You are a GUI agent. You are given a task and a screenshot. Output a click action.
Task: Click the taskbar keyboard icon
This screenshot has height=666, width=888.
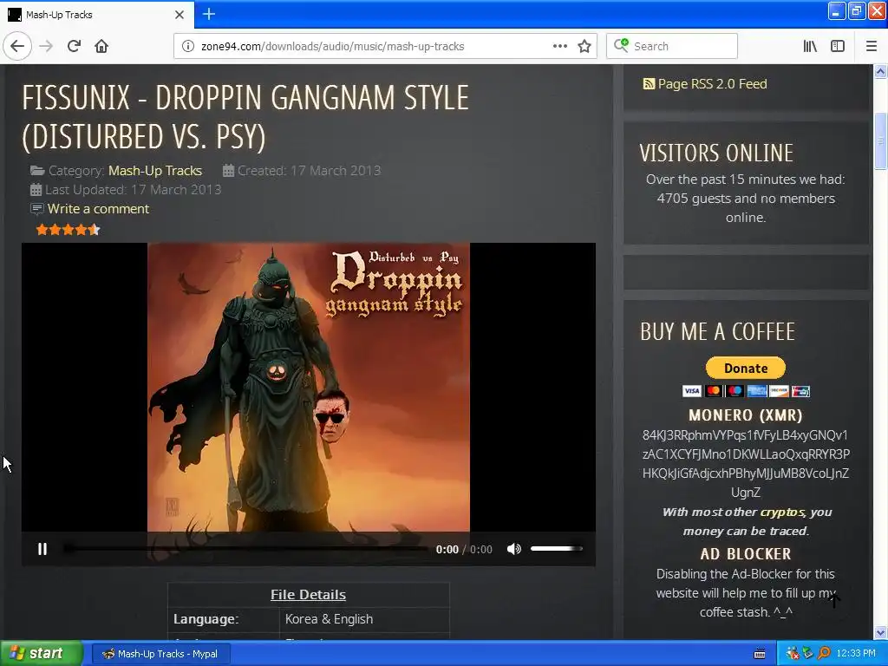(x=760, y=654)
